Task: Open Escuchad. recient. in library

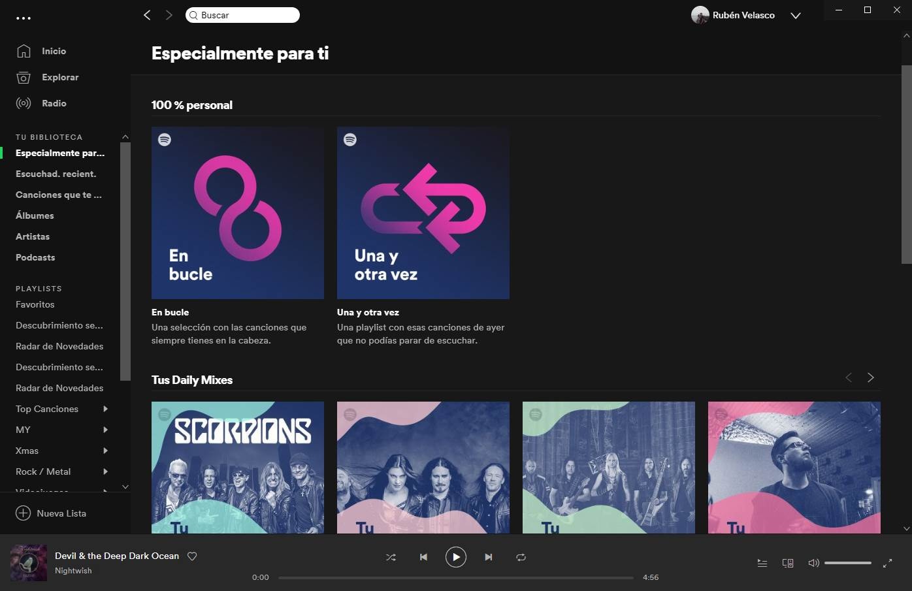Action: (56, 174)
